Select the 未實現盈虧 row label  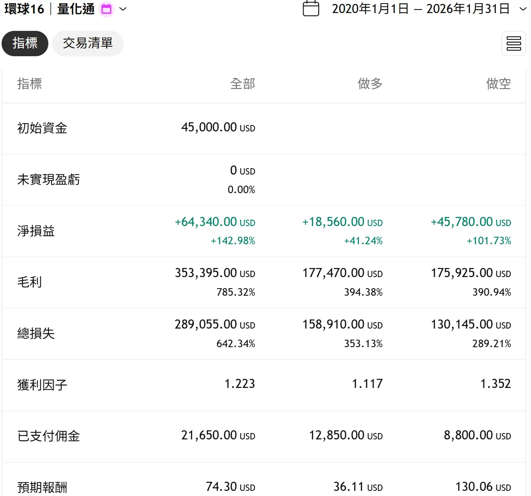click(49, 180)
